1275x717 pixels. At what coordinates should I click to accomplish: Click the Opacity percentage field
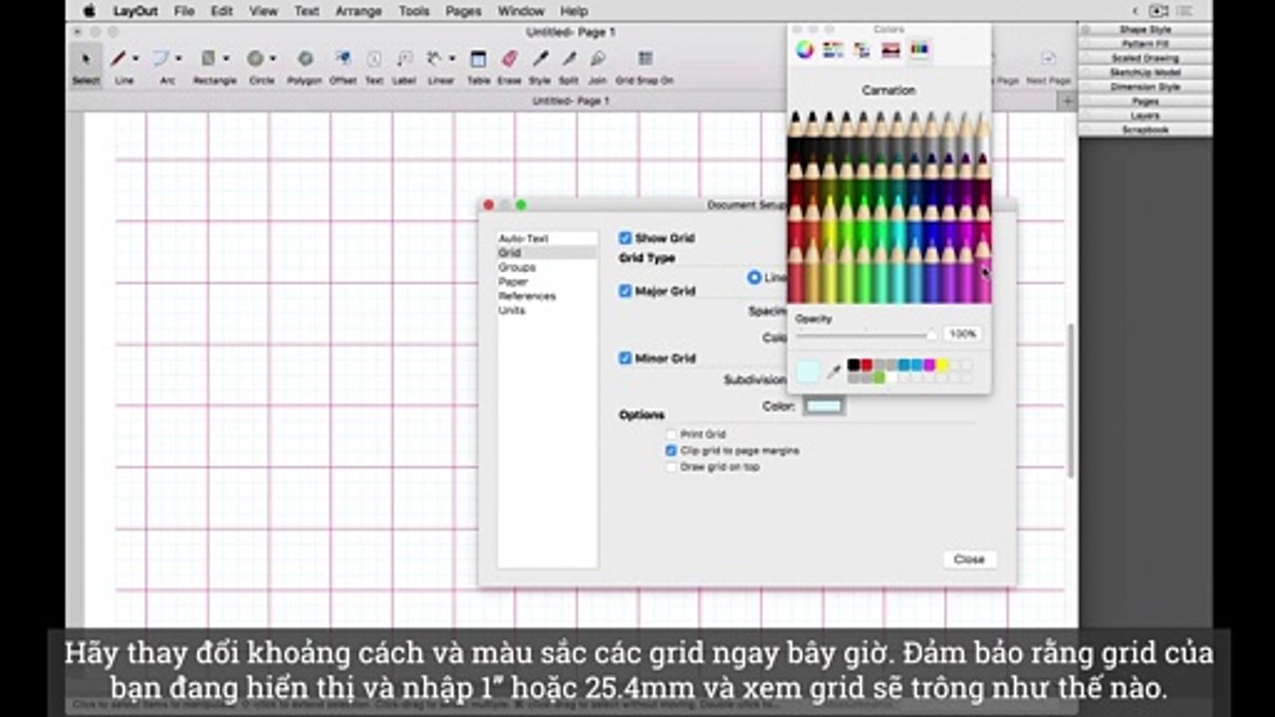(962, 335)
